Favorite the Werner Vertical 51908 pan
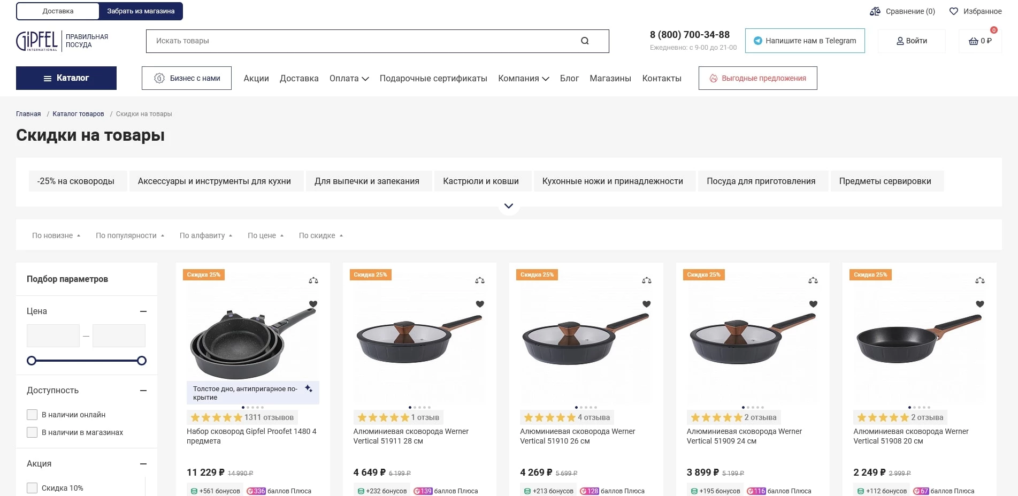Image resolution: width=1018 pixels, height=496 pixels. click(x=979, y=304)
